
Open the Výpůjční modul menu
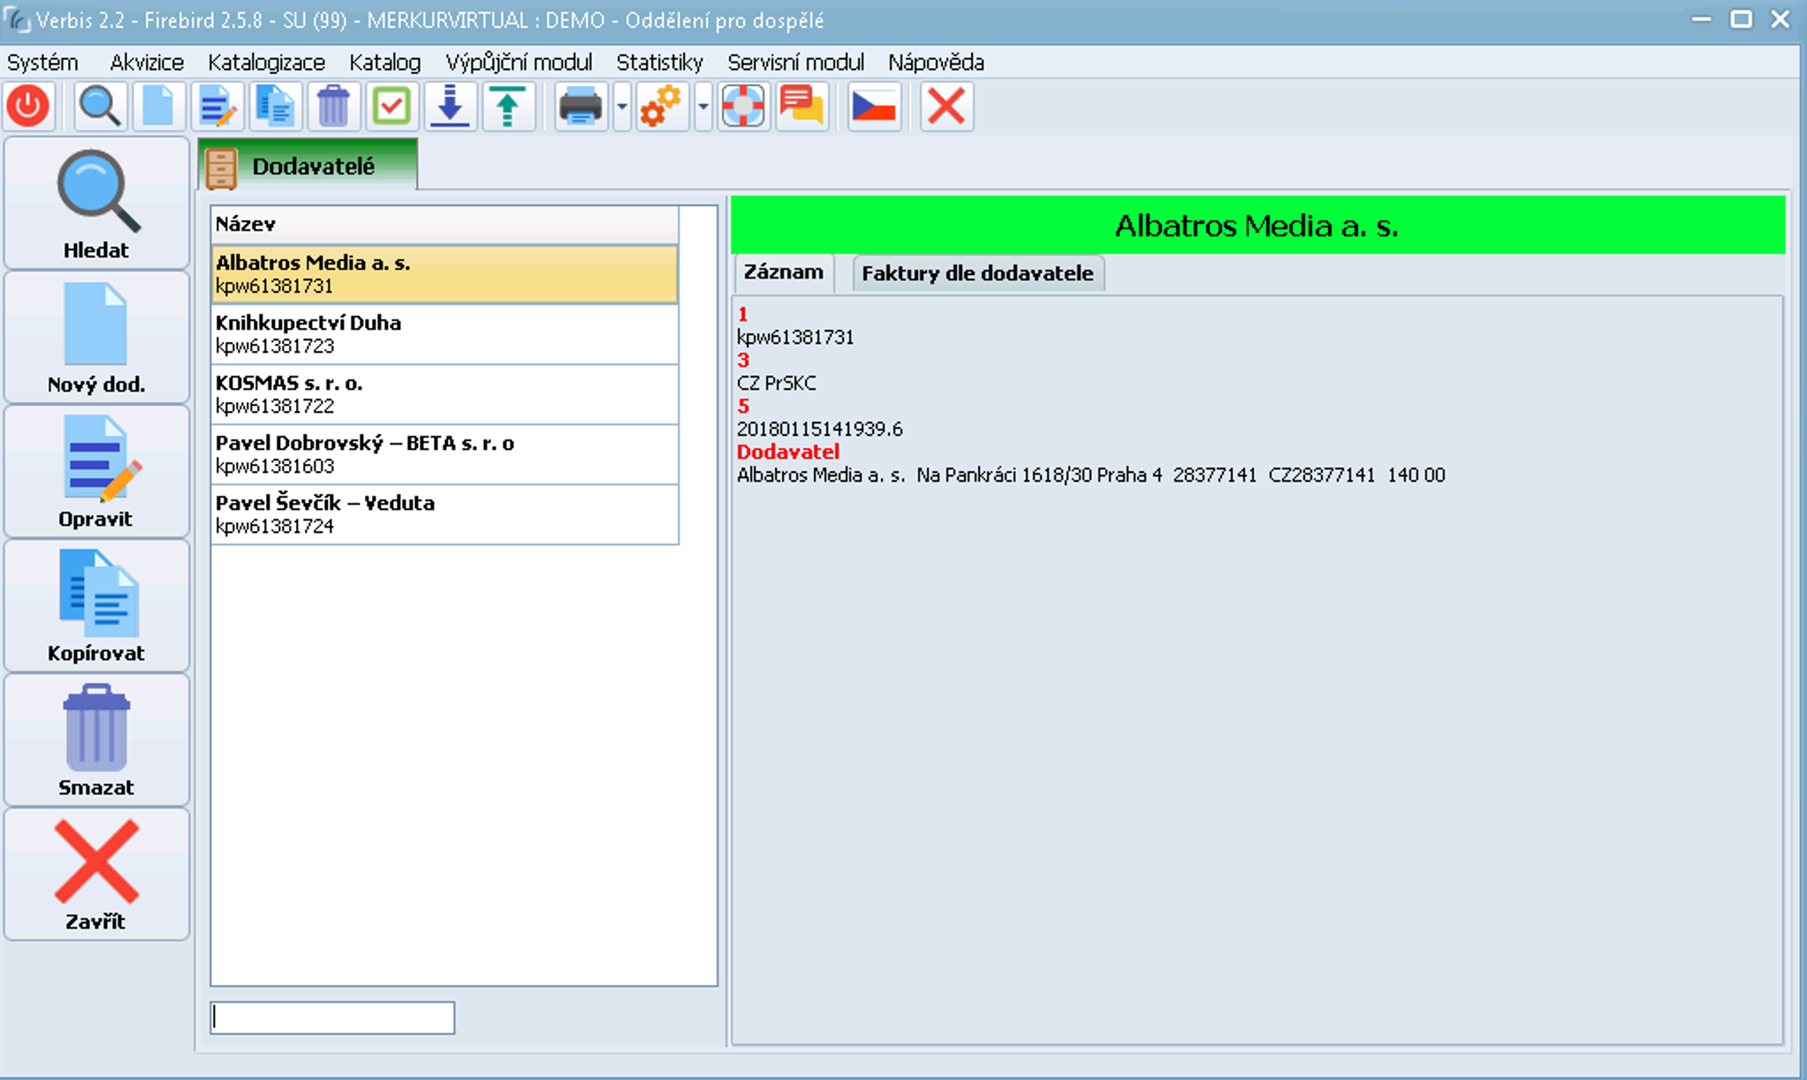click(519, 63)
